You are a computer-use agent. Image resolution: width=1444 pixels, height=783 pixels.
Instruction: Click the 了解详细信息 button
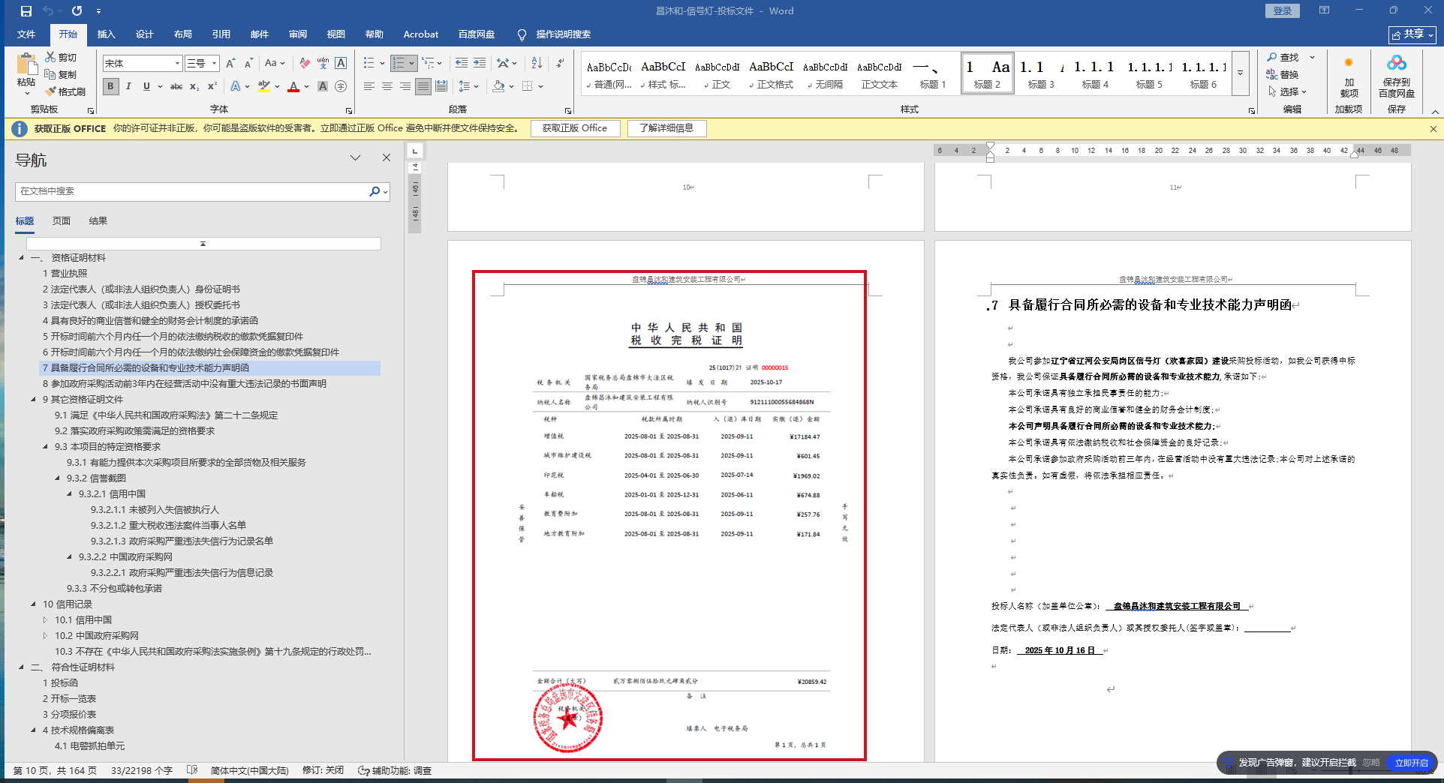pyautogui.click(x=666, y=128)
